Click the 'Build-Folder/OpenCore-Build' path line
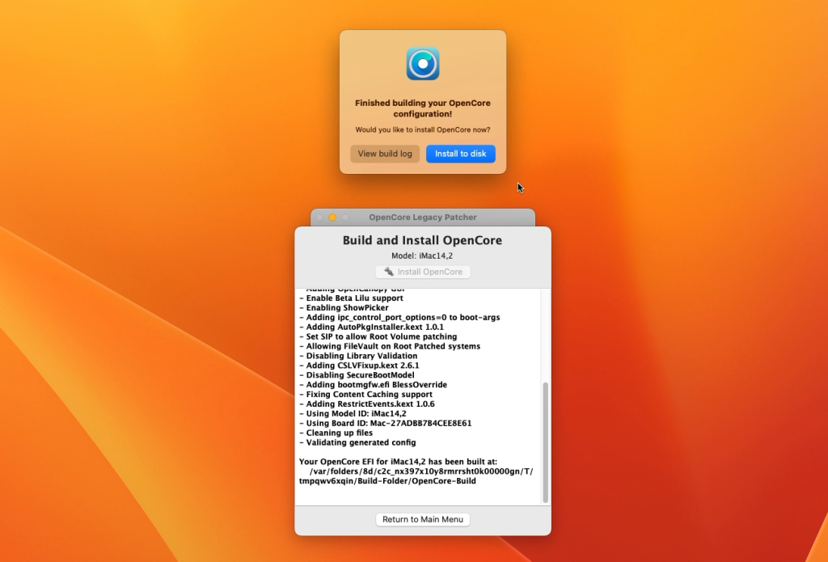The width and height of the screenshot is (828, 562). (387, 481)
